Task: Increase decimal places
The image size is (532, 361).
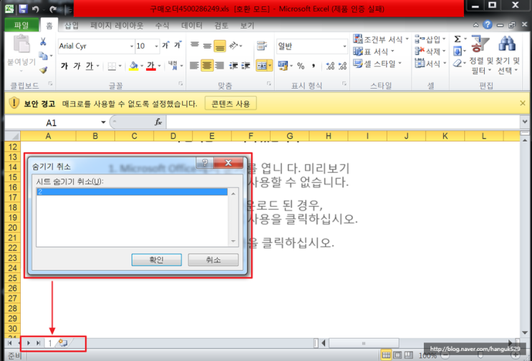Action: (330, 66)
